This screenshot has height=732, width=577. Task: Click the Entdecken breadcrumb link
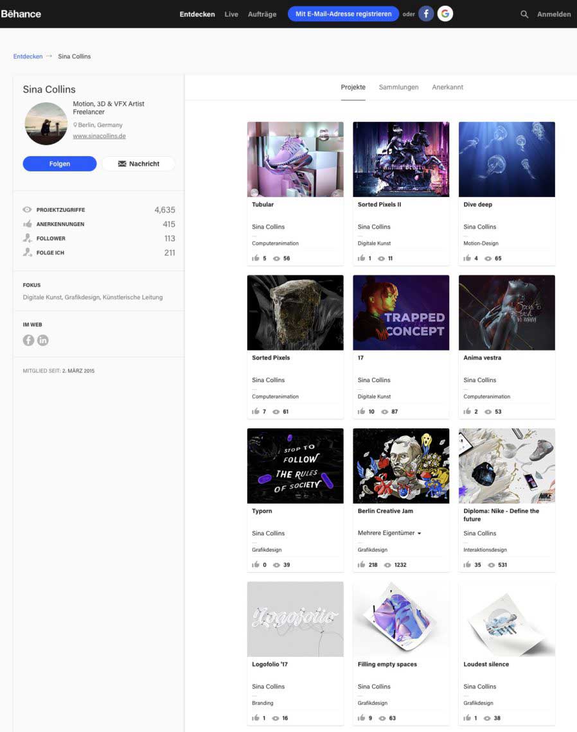(28, 57)
